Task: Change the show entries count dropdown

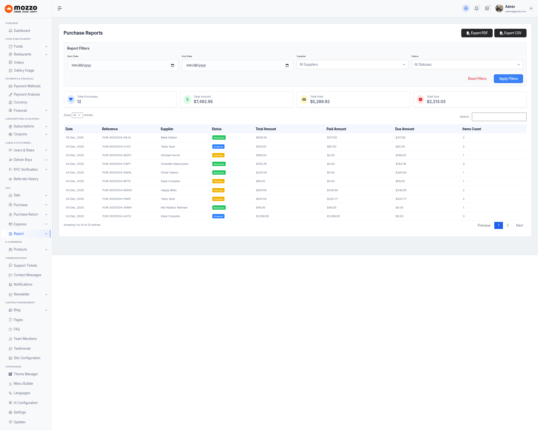Action: (x=77, y=115)
